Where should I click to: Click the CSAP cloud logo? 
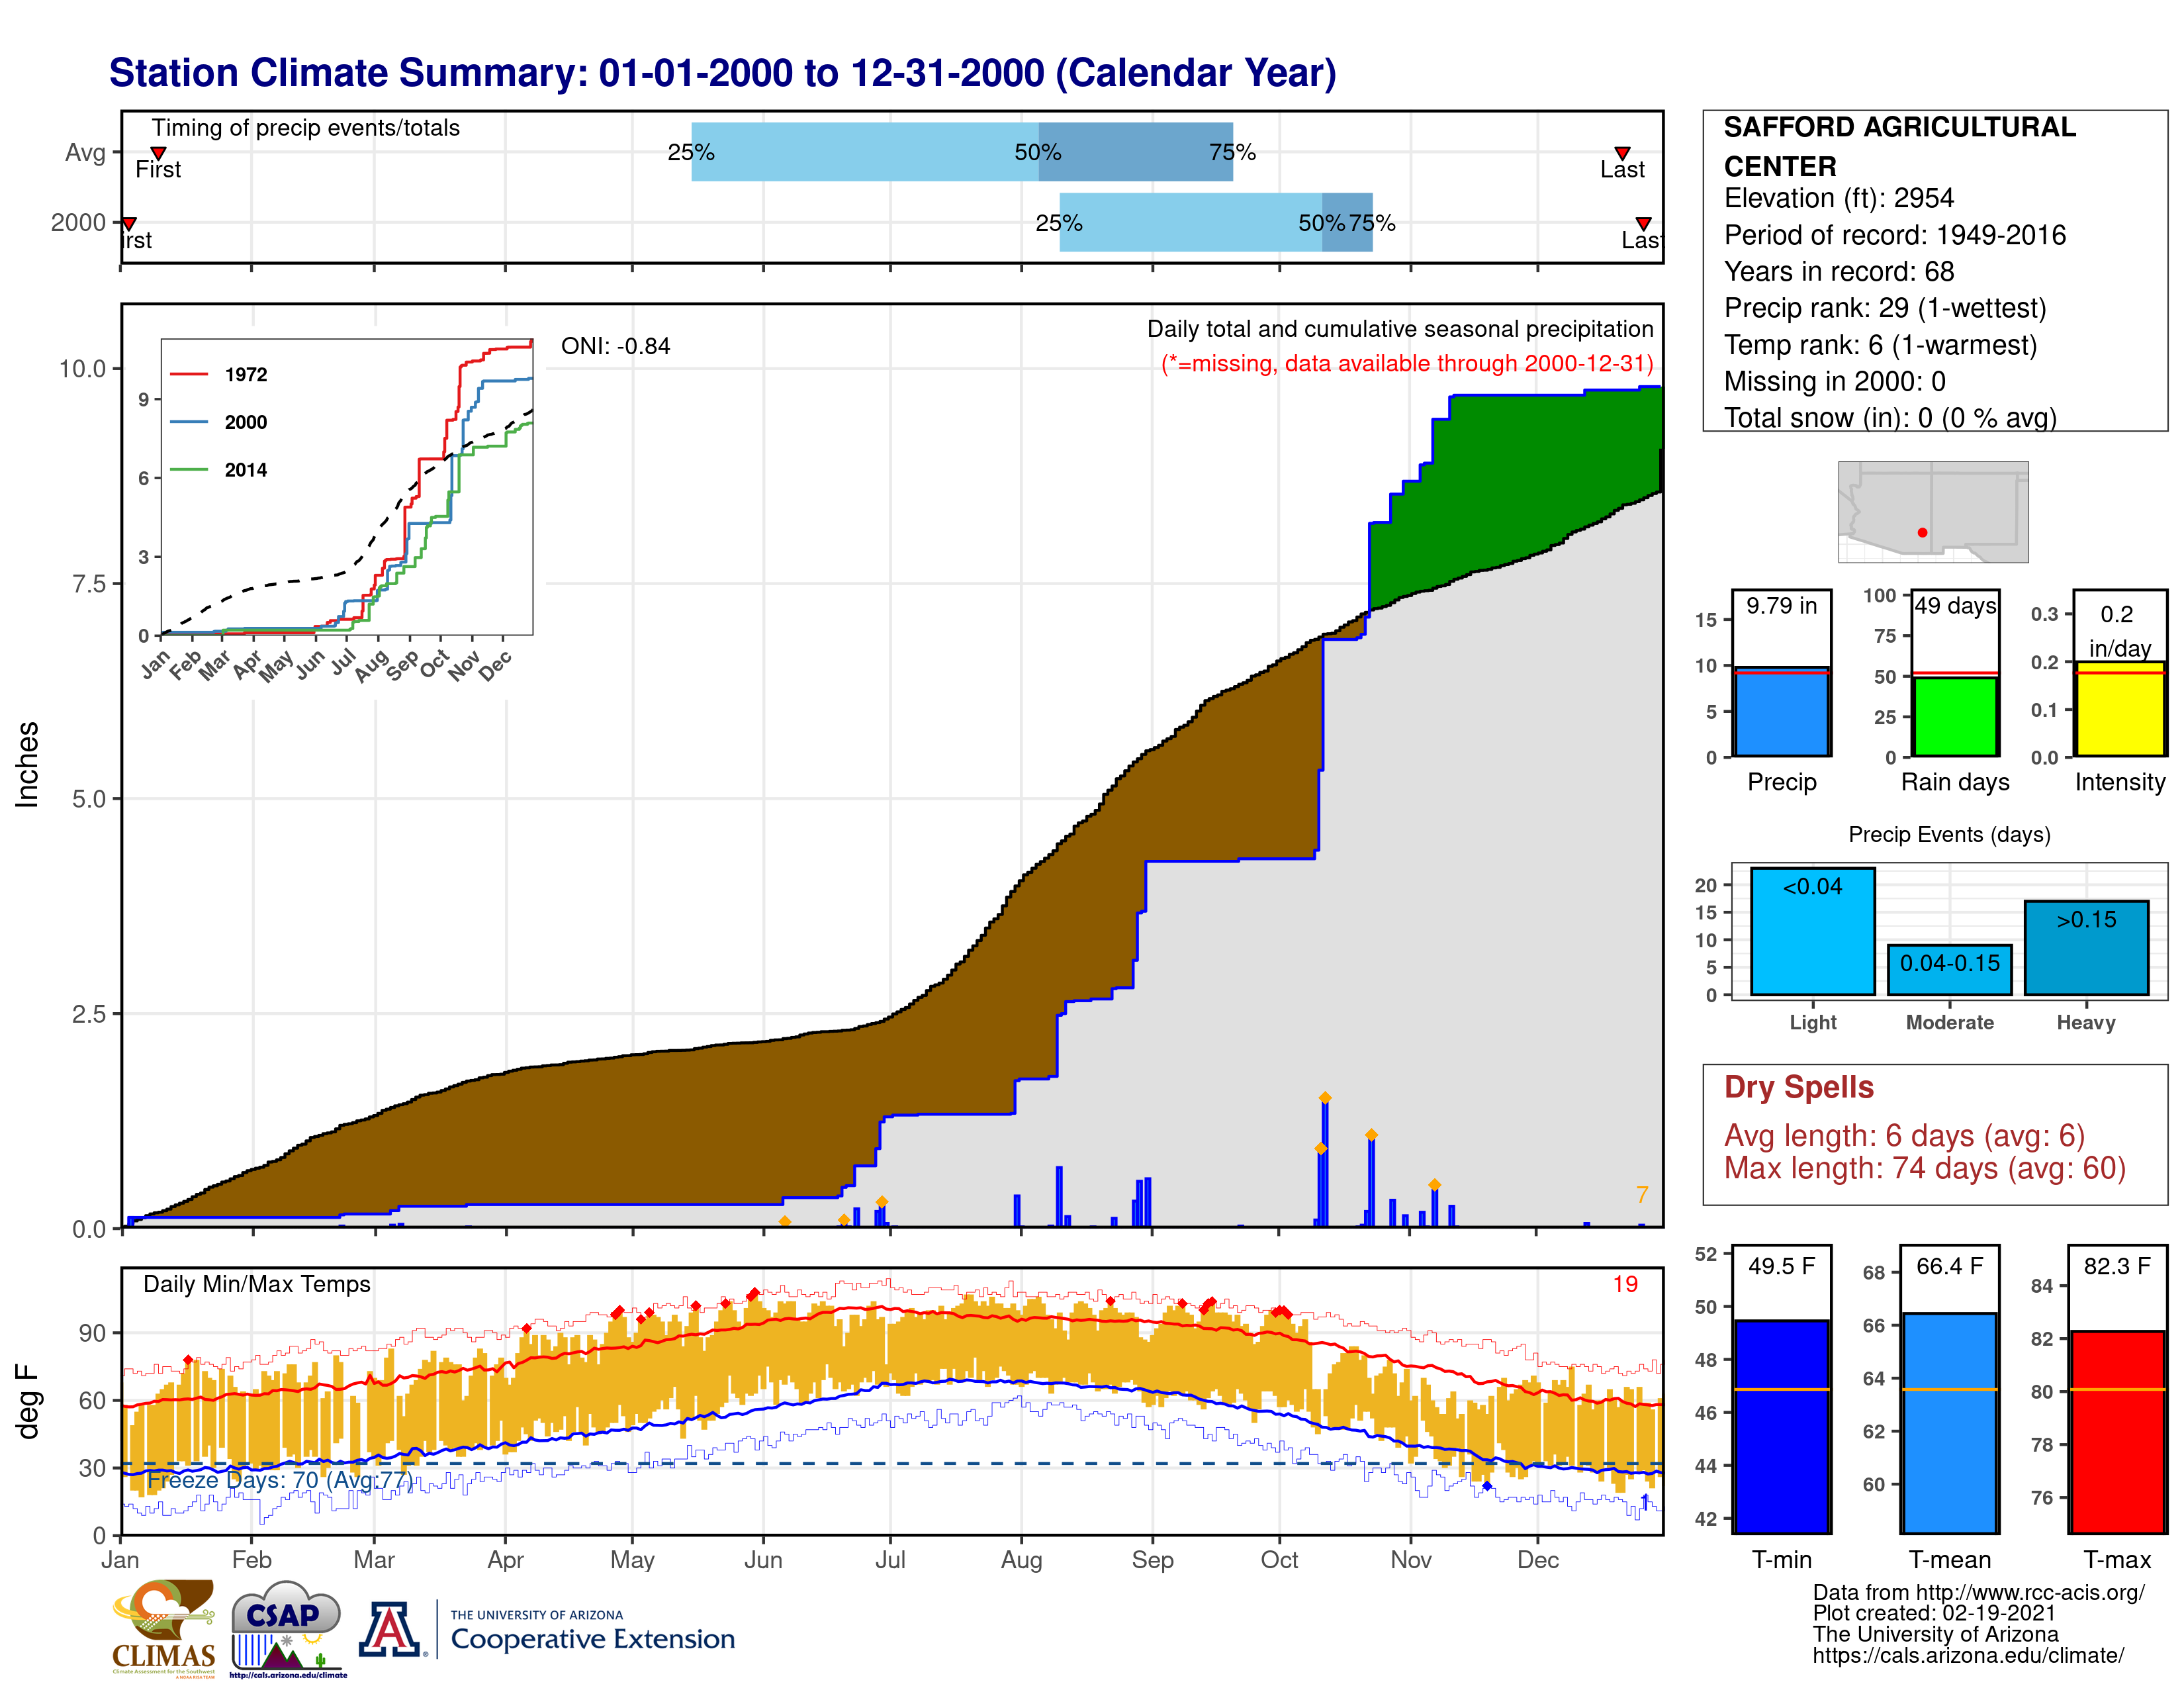coord(288,1628)
